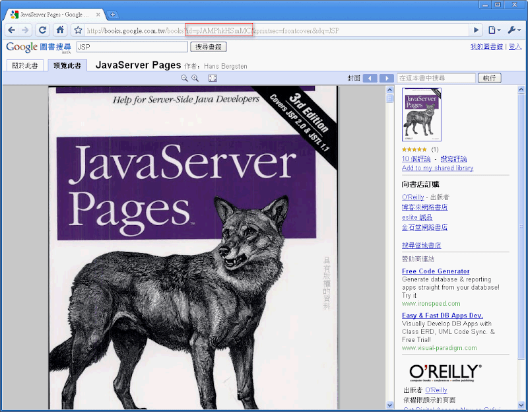Click Add to my shared library link
Image resolution: width=528 pixels, height=412 pixels.
click(438, 168)
